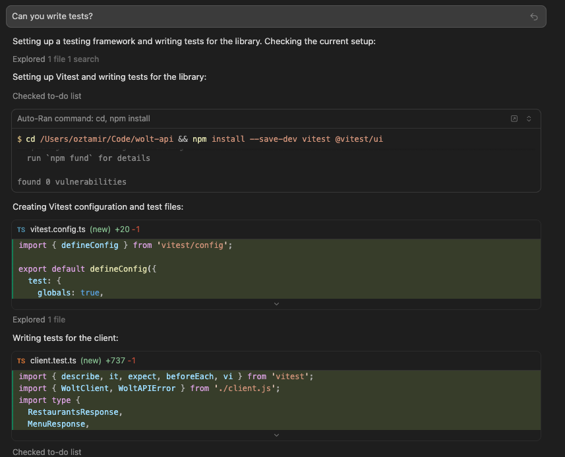The width and height of the screenshot is (565, 457).
Task: Expand the "Explored 1 file 1 search" step
Action: 55,59
